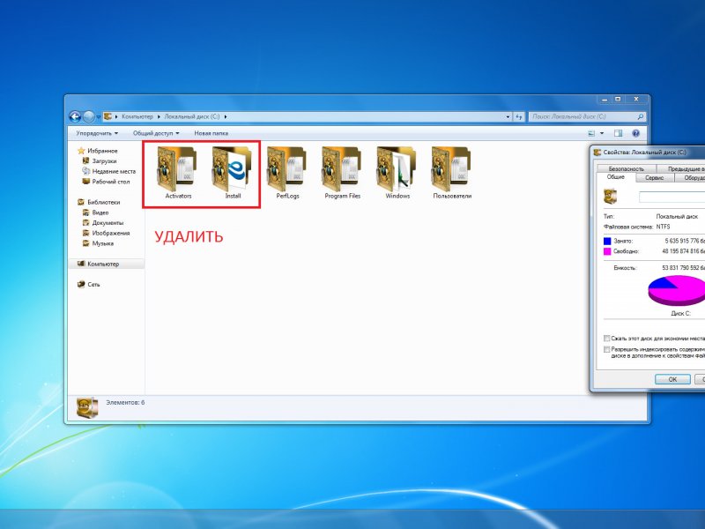Open Недавние места in the navigation pane

coord(114,171)
